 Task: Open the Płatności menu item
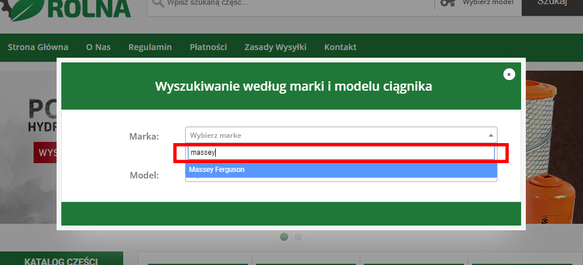[x=208, y=47]
